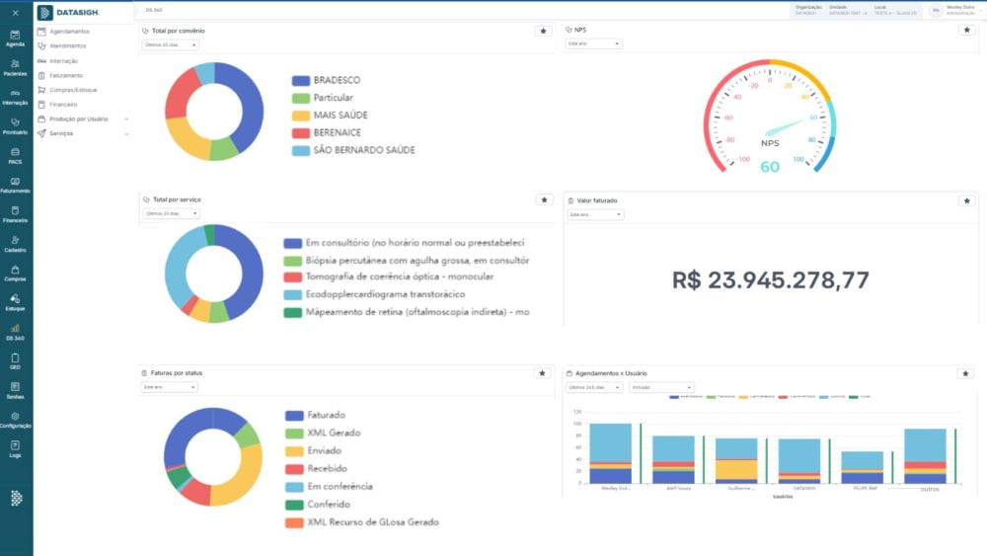
Task: Toggle Particular legend swatch
Action: point(301,98)
